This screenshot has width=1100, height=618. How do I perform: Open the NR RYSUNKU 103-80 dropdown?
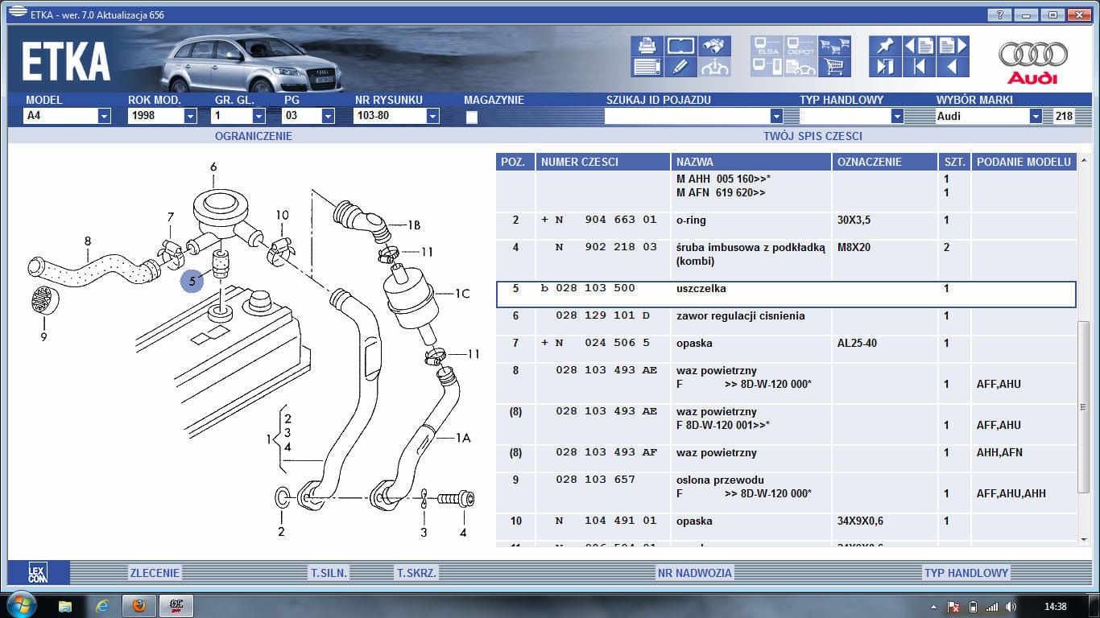pos(432,117)
